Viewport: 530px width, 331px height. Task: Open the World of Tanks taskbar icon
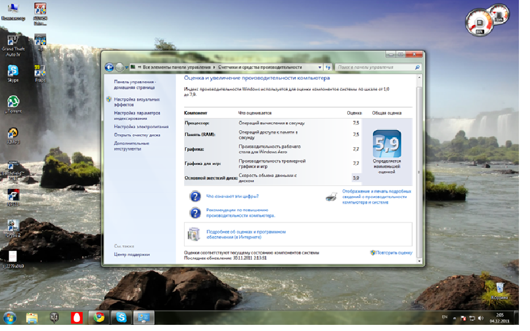[54, 318]
